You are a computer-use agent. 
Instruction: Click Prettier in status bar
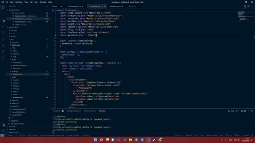tap(245, 135)
